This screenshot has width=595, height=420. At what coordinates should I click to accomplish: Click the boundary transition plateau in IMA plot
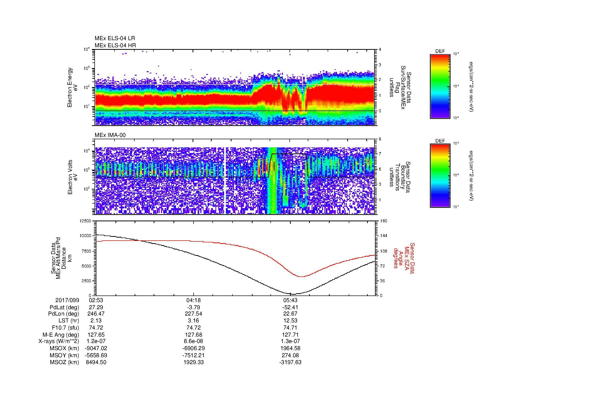tap(288, 154)
